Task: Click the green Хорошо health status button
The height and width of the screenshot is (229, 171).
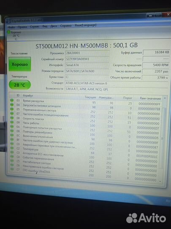Action: [x=19, y=64]
